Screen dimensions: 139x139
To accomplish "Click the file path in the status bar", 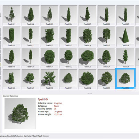I will pos(24,136).
